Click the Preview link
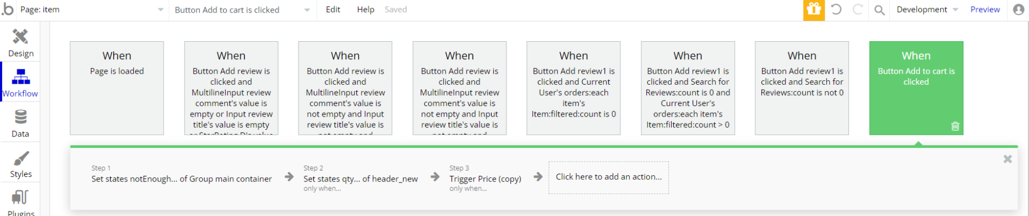Screen dimensions: 1029x216 pos(985,9)
